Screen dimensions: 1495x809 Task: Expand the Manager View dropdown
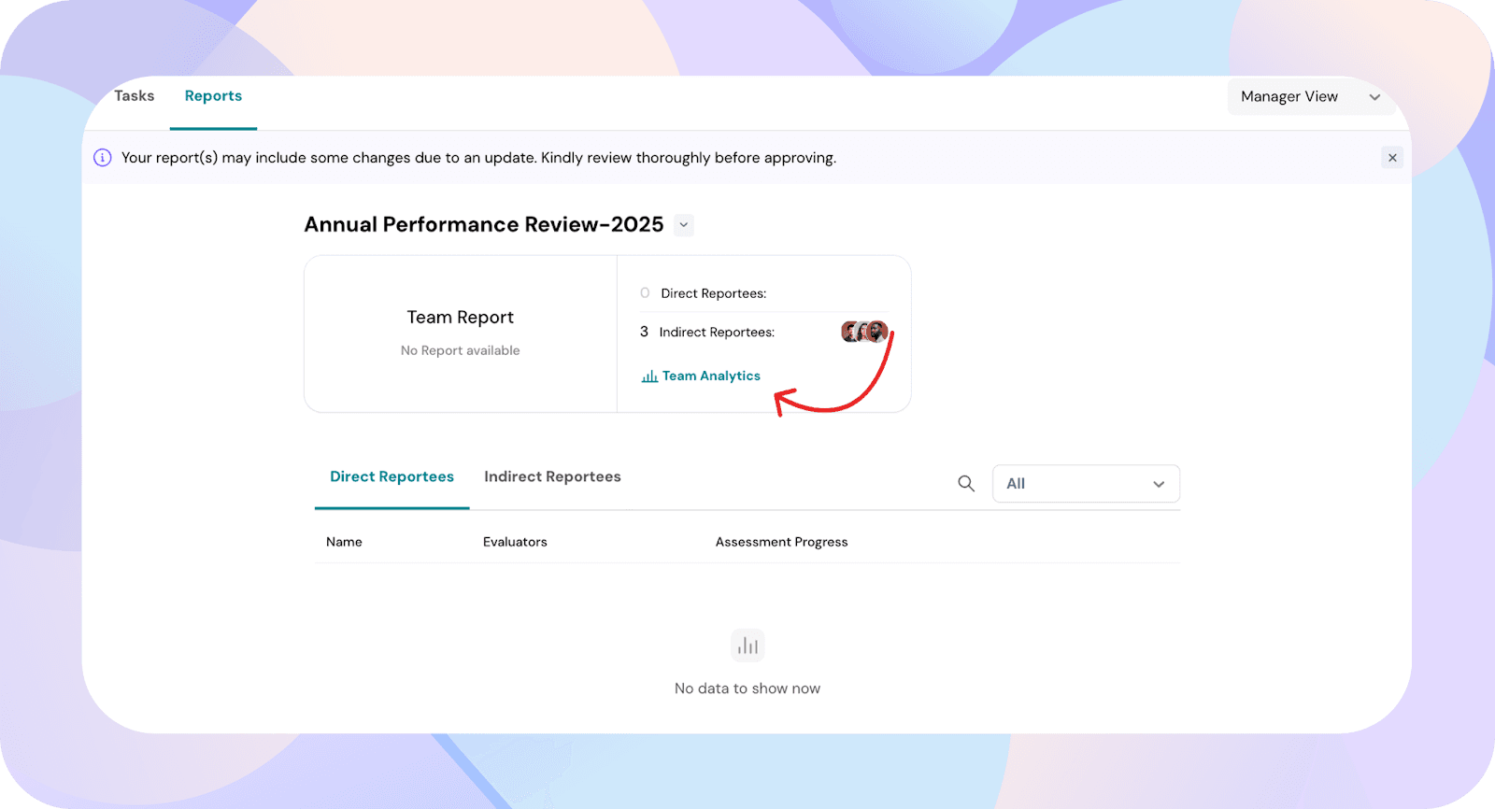1310,97
